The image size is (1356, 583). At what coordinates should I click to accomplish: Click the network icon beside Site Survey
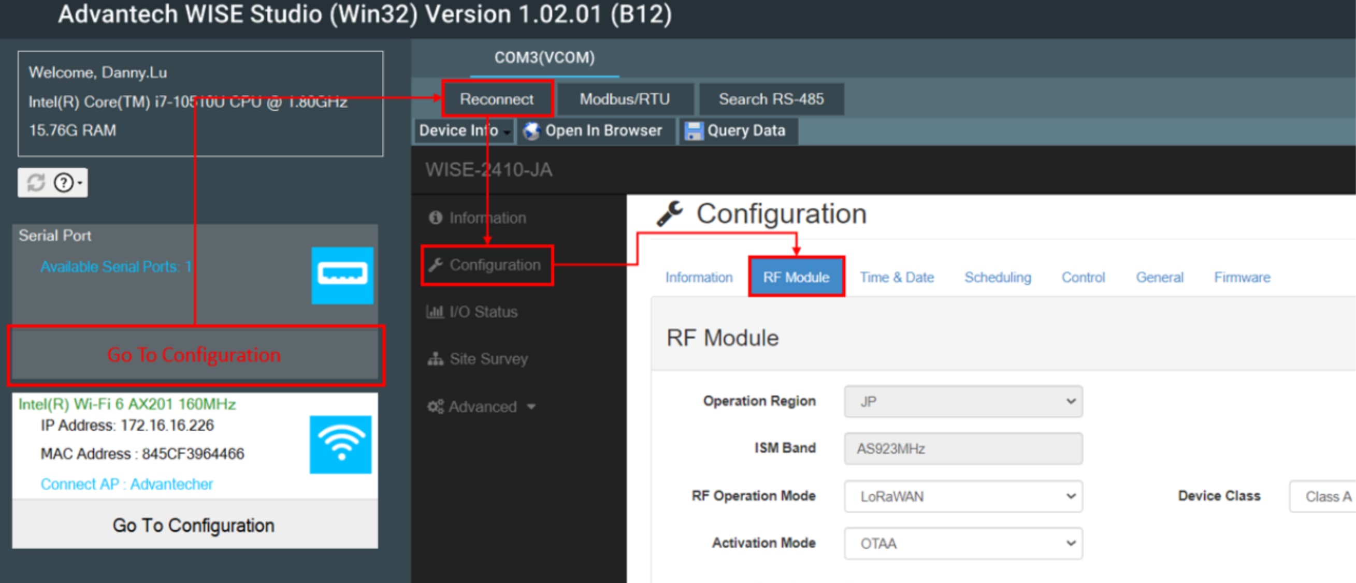435,359
